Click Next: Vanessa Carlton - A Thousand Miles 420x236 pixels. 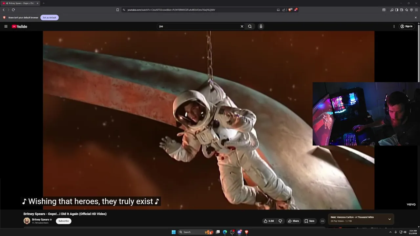pyautogui.click(x=352, y=217)
